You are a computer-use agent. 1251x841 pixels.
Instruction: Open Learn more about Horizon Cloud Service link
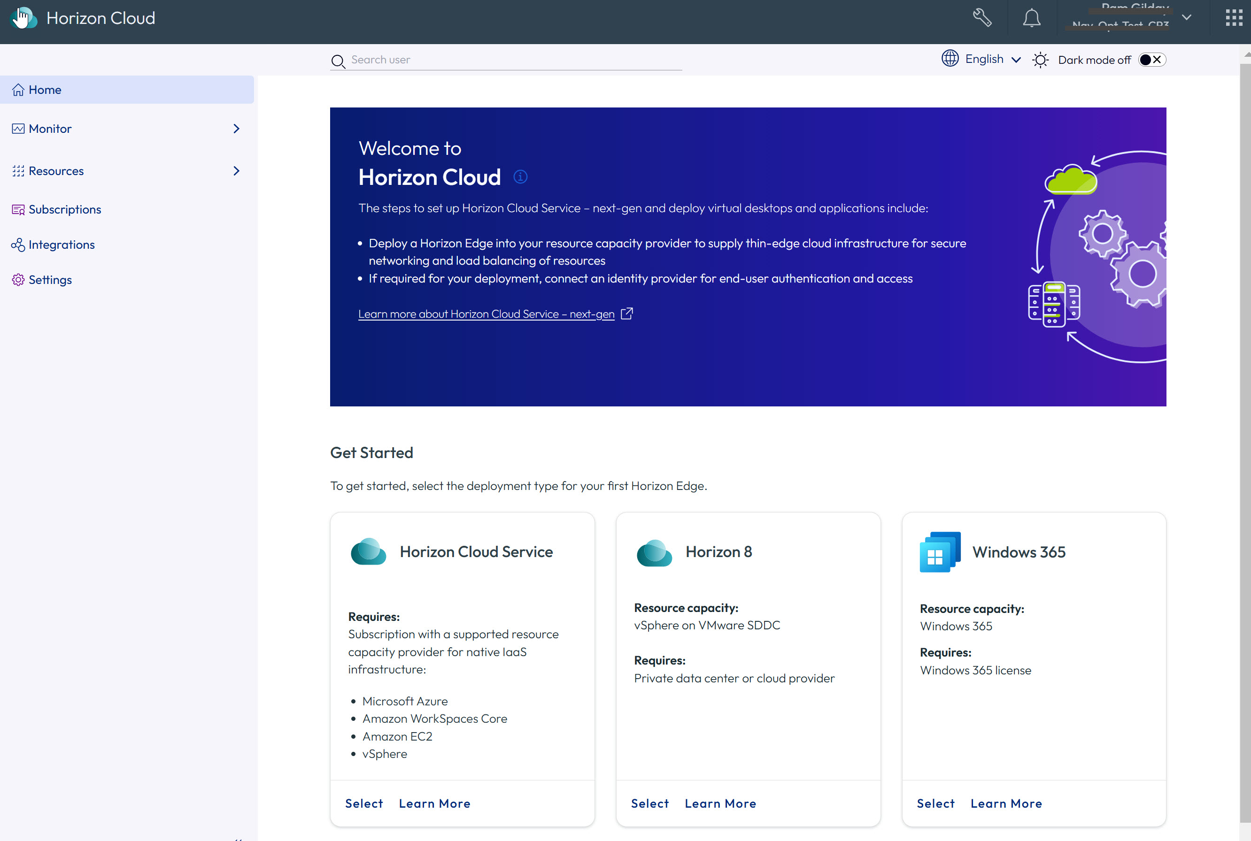pyautogui.click(x=486, y=314)
